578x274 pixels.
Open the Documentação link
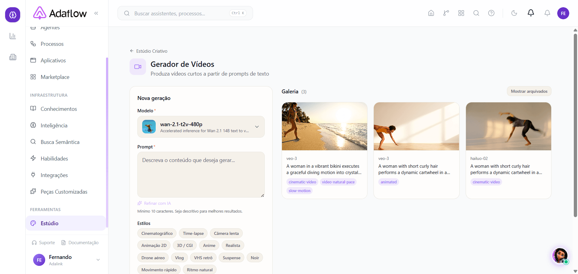coord(80,243)
